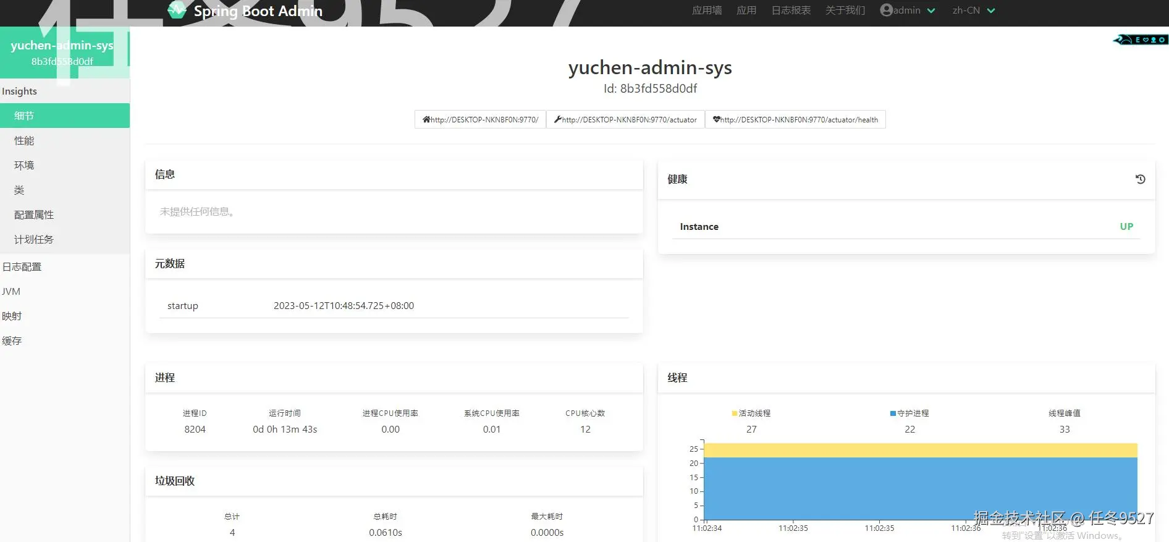
Task: Select 类 in the sidebar
Action: click(65, 190)
